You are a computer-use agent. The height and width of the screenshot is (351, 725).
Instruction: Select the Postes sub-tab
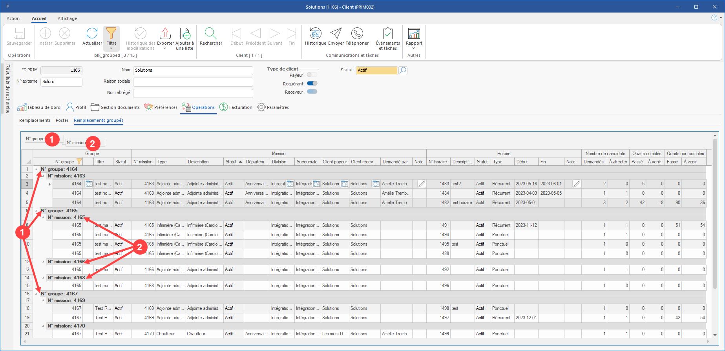click(x=62, y=120)
